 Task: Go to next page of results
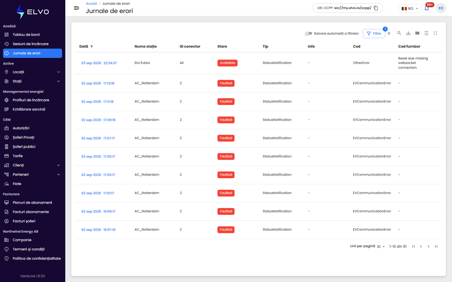pos(429,246)
